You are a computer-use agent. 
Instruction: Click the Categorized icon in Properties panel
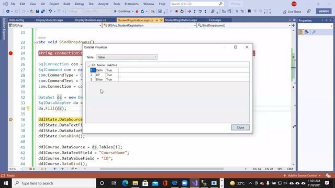pos(301,32)
